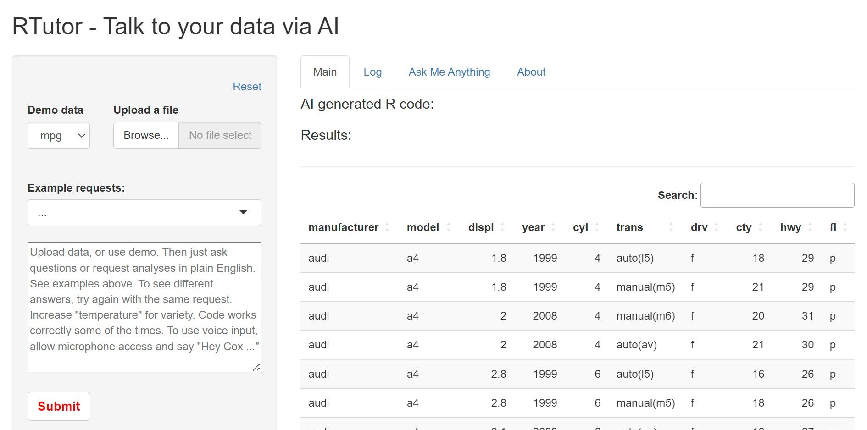Sort the cyl column via arrows
The width and height of the screenshot is (867, 430).
click(597, 227)
